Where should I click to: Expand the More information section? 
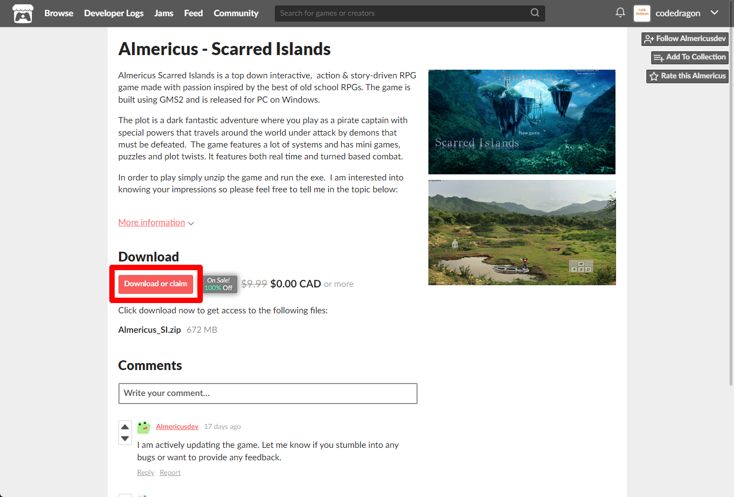[156, 223]
